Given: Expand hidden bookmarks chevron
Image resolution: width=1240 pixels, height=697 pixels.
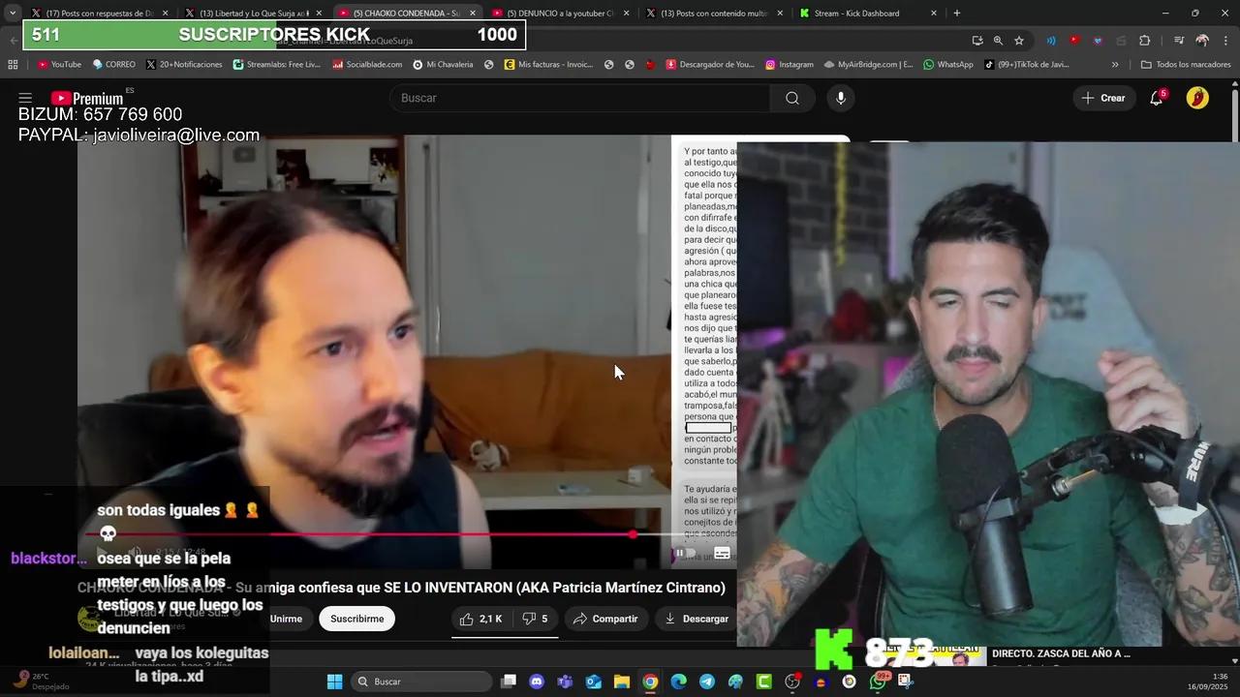Looking at the screenshot, I should pos(1115,65).
